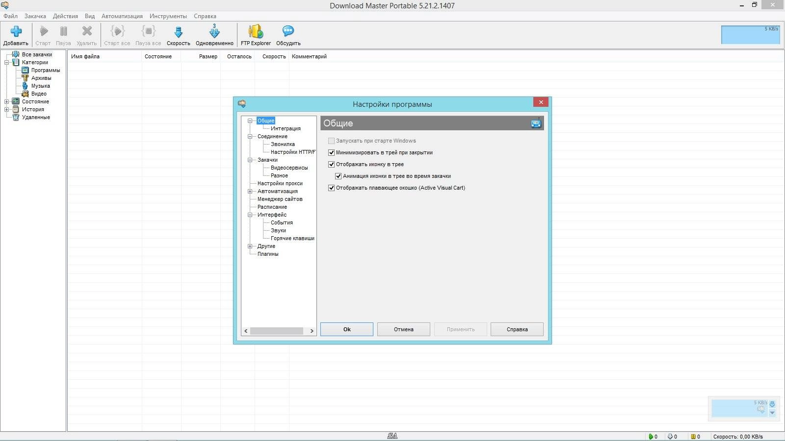
Task: Collapse the Соединение settings tree node
Action: pyautogui.click(x=250, y=136)
